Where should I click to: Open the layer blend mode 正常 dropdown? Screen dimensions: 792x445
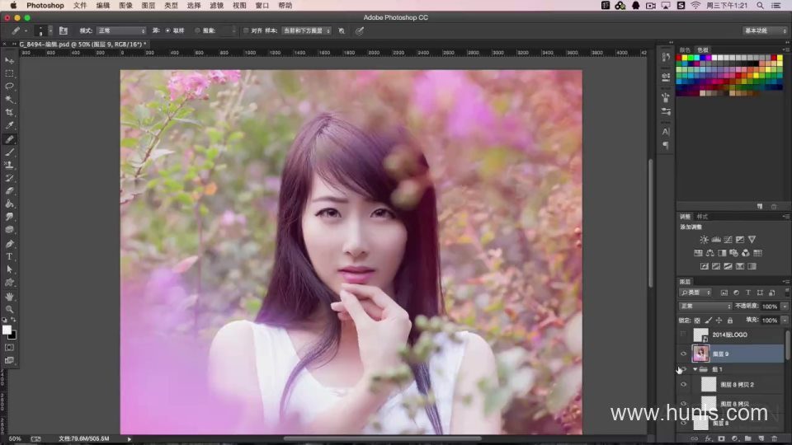705,307
